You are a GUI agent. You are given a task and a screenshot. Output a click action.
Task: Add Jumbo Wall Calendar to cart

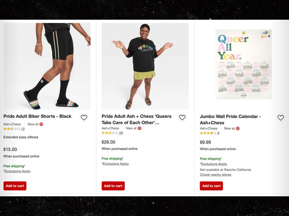211,186
